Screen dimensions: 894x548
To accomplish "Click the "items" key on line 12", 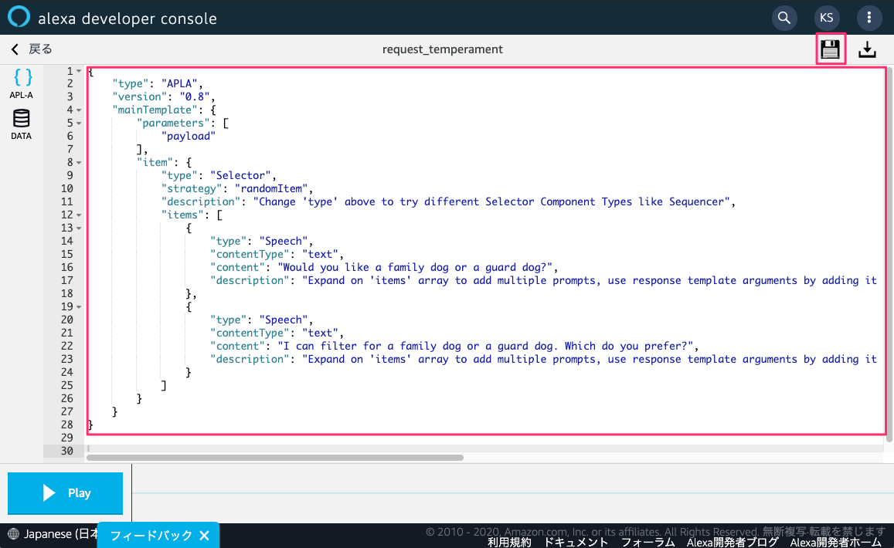I will pos(182,215).
